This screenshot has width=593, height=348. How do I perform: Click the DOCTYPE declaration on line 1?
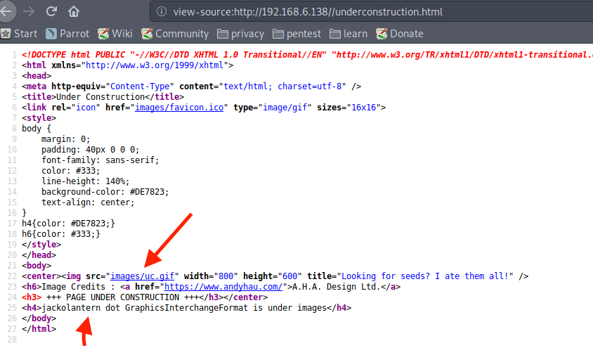[307, 55]
